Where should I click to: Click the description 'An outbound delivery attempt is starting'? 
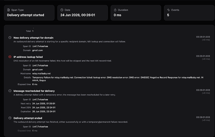[x=69, y=42]
